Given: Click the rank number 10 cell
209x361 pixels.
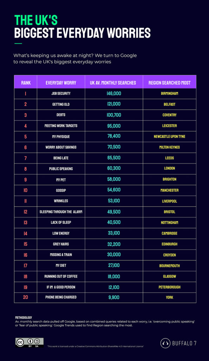Looking at the screenshot, I should tap(25, 190).
